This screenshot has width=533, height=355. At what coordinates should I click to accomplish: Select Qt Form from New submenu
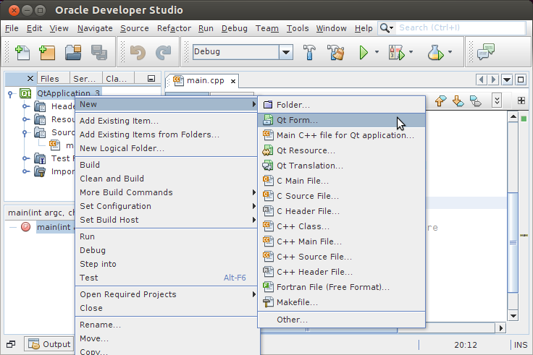(x=297, y=120)
